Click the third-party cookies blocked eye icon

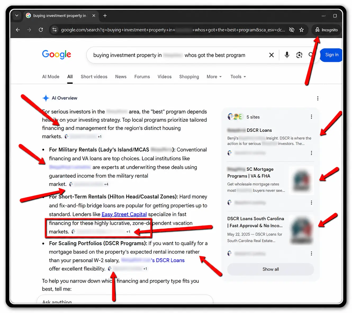[291, 30]
